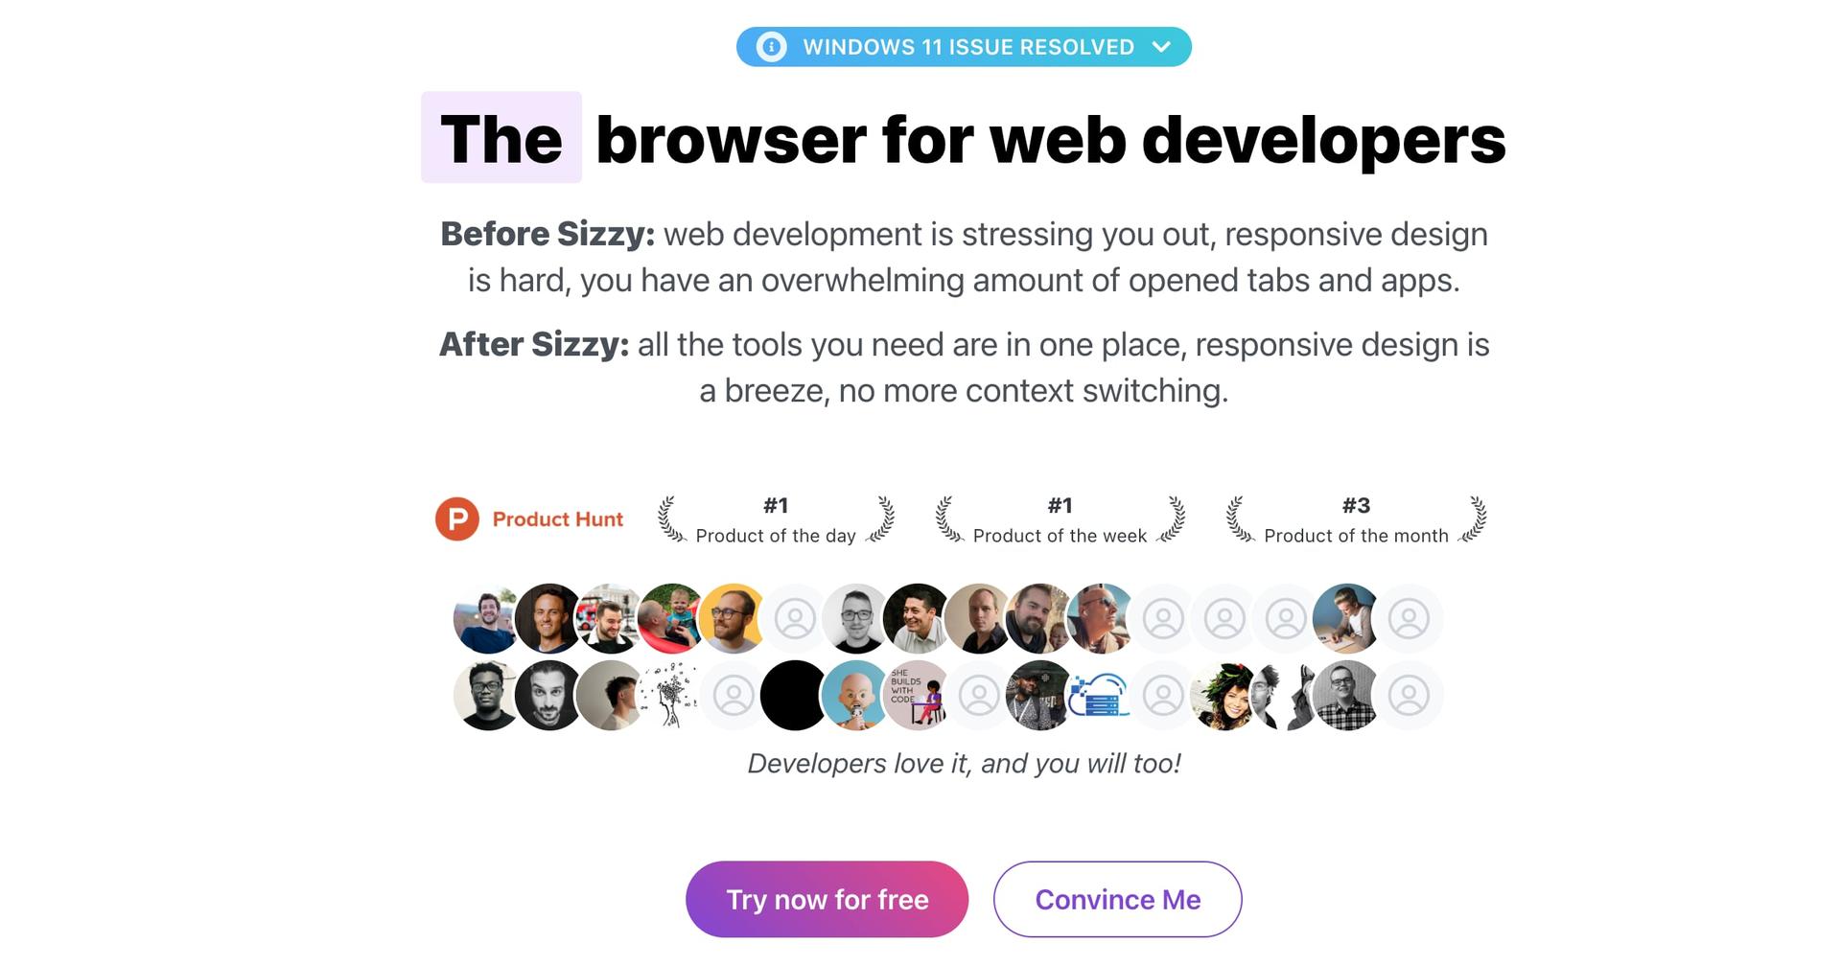
Task: Open the Windows 11 Issue Resolved banner
Action: coord(964,47)
